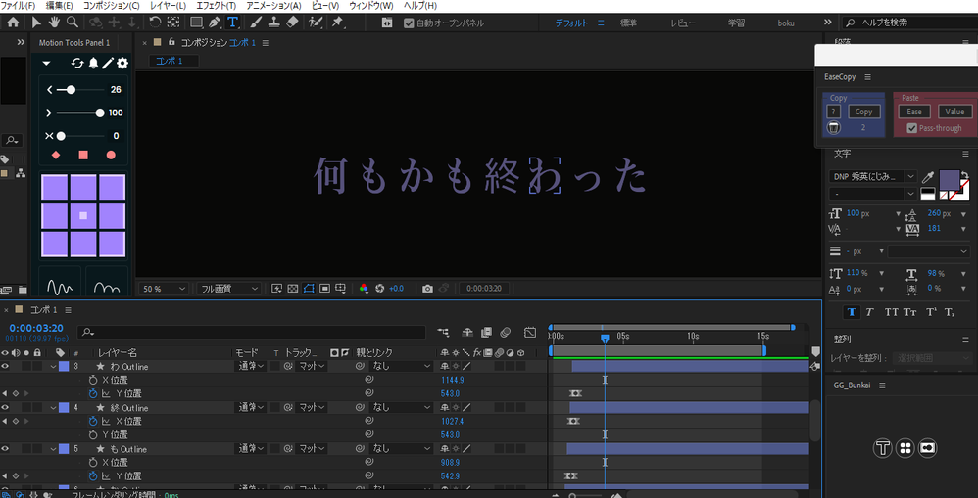Pick font color with eyedropper

tap(928, 176)
